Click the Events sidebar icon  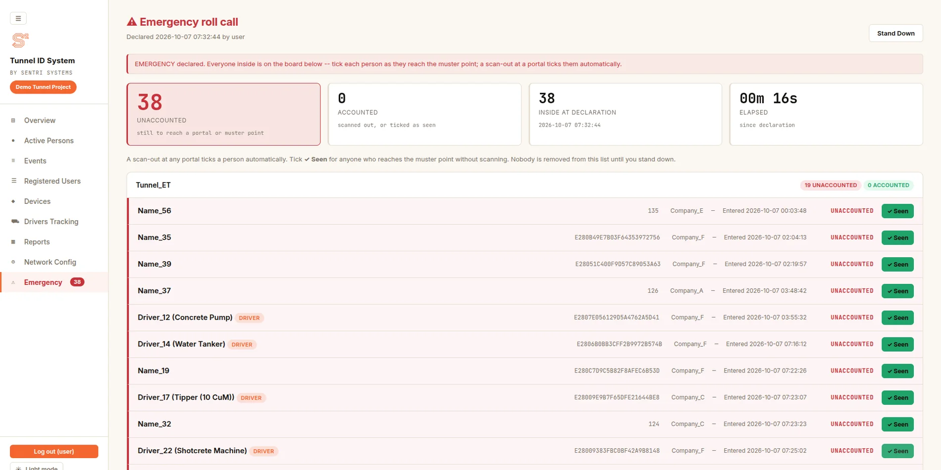pos(13,161)
